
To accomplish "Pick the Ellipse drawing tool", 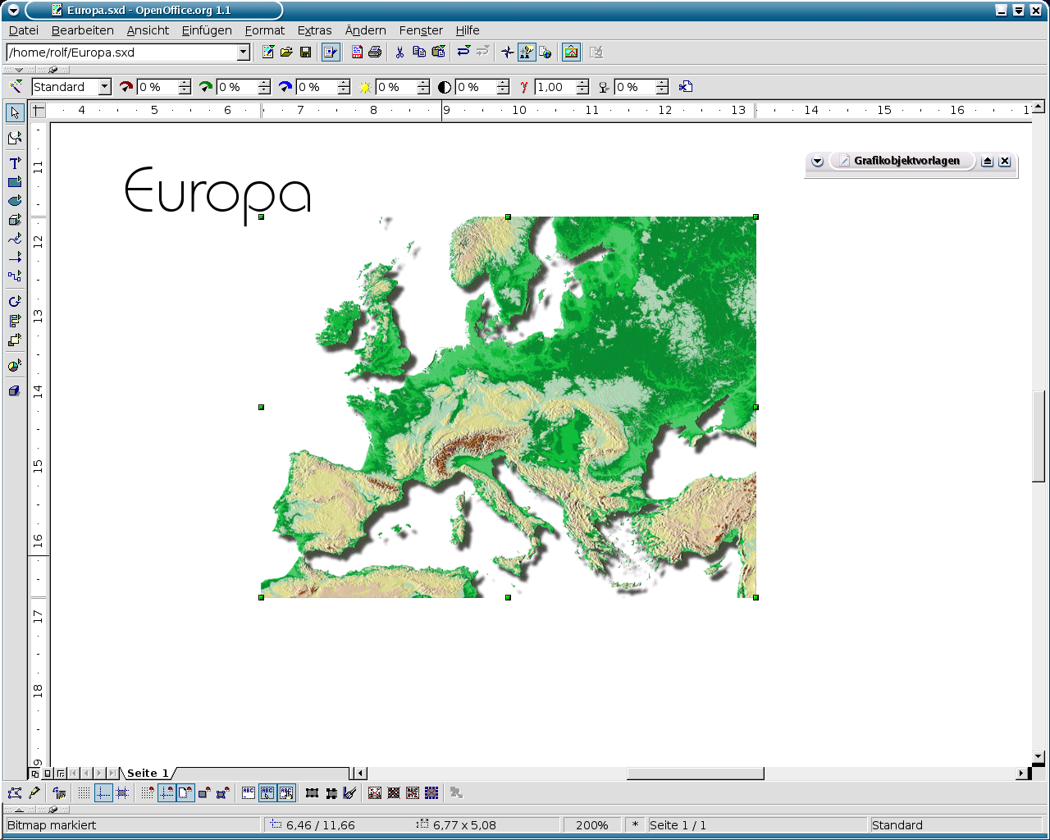I will pyautogui.click(x=14, y=201).
